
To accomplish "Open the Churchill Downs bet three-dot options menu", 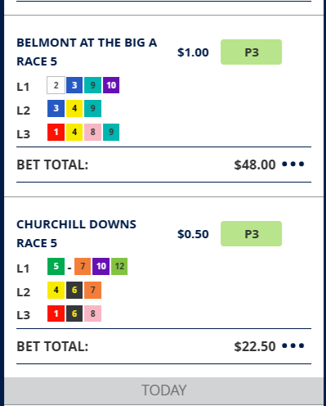I will pyautogui.click(x=293, y=345).
